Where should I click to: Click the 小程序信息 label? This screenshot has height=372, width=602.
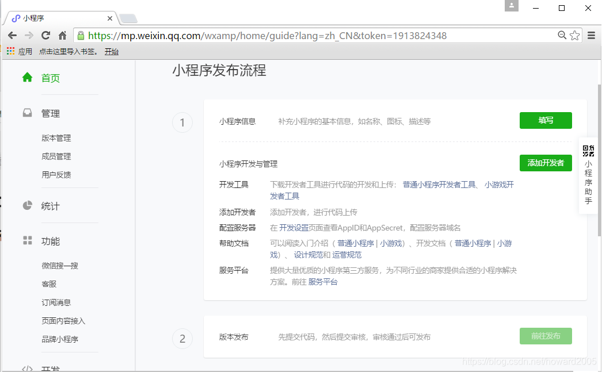click(237, 121)
